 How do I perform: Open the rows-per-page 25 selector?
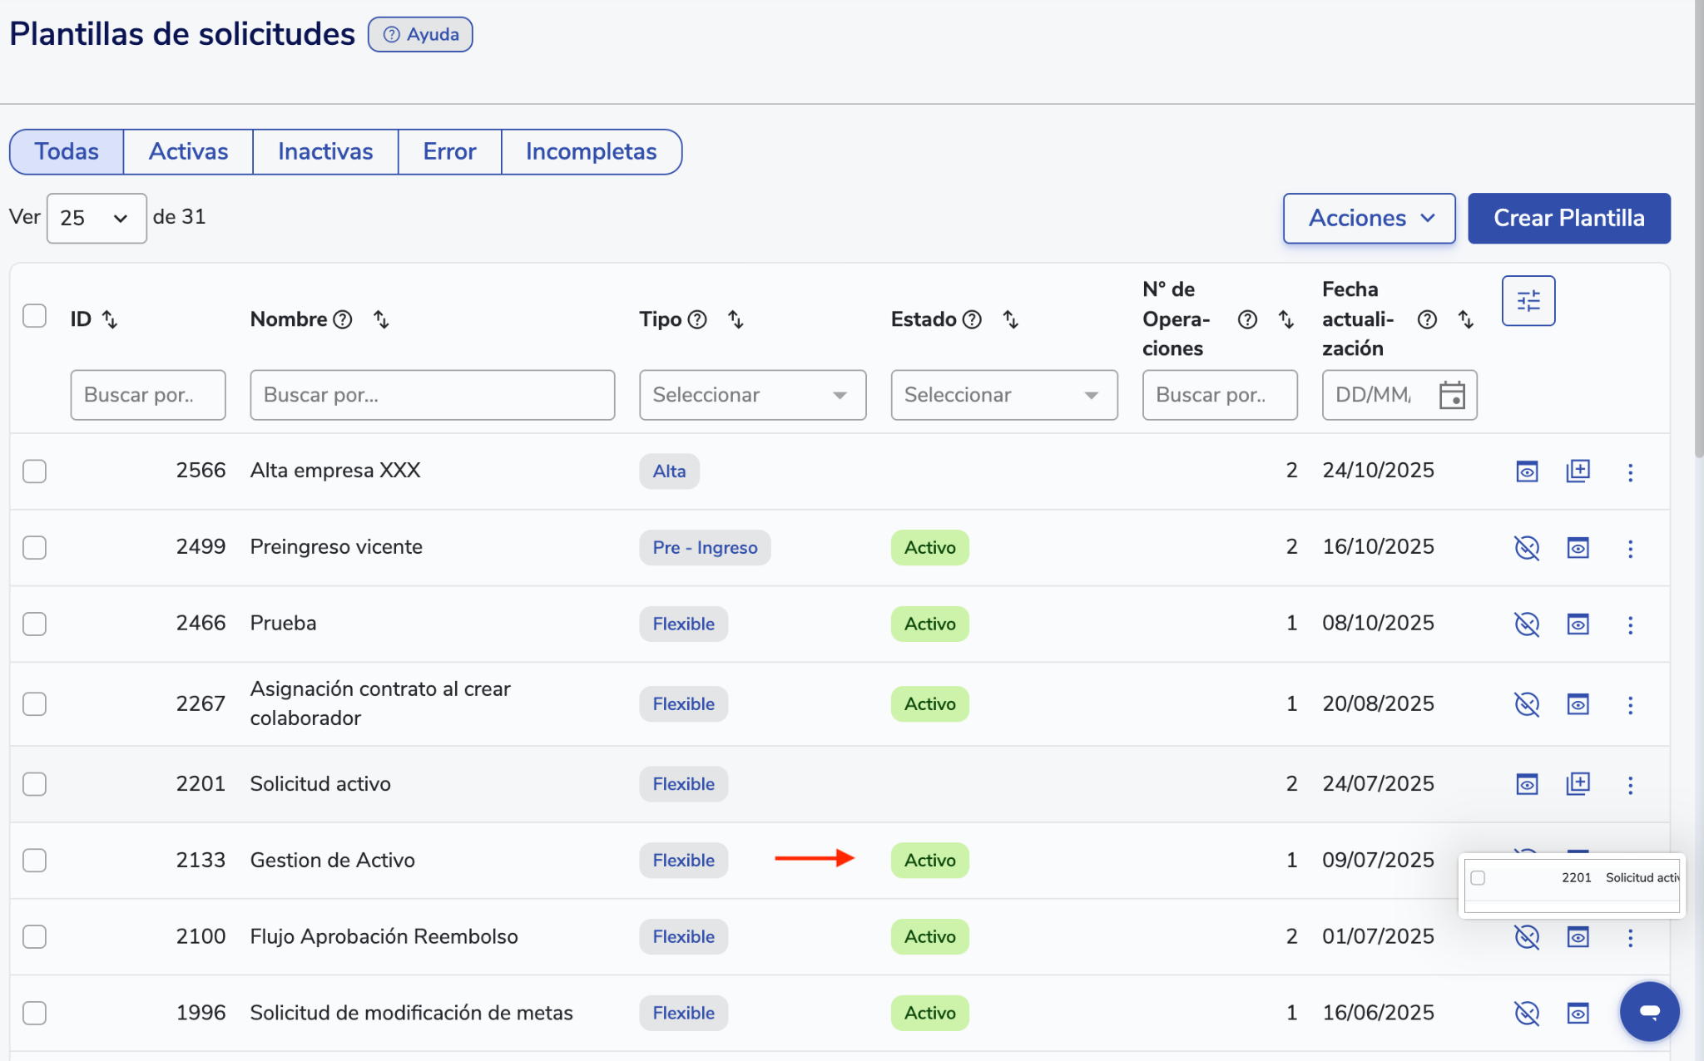click(x=96, y=219)
